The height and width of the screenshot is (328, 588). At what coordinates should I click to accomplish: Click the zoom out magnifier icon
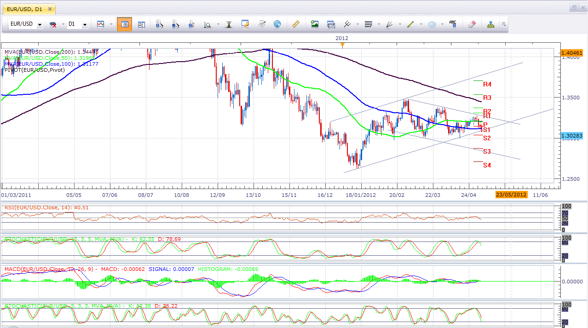175,24
